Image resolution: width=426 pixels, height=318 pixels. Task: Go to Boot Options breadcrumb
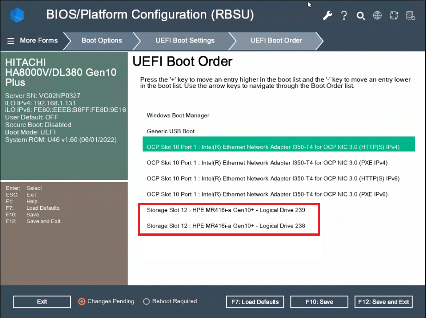tap(102, 41)
